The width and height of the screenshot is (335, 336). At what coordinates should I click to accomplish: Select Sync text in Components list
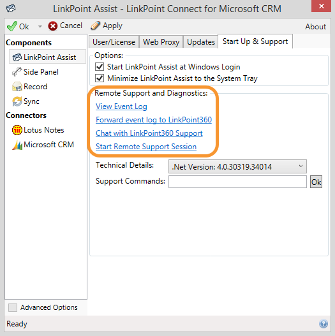tap(31, 101)
